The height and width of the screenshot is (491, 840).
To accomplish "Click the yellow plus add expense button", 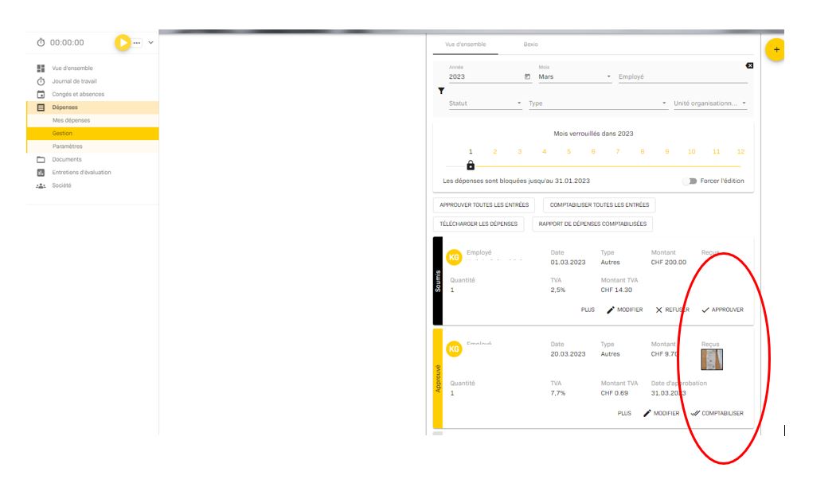I will (x=776, y=49).
